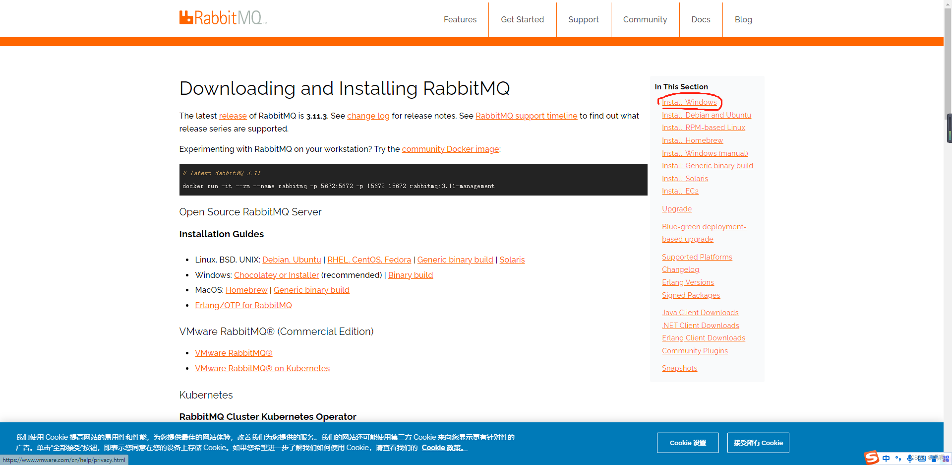Viewport: 952px width, 465px height.
Task: Open Debian, Ubuntu installation guide link
Action: (x=292, y=260)
